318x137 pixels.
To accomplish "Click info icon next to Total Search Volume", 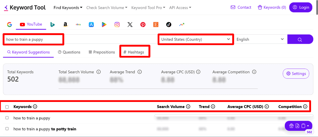I will 99,72.
